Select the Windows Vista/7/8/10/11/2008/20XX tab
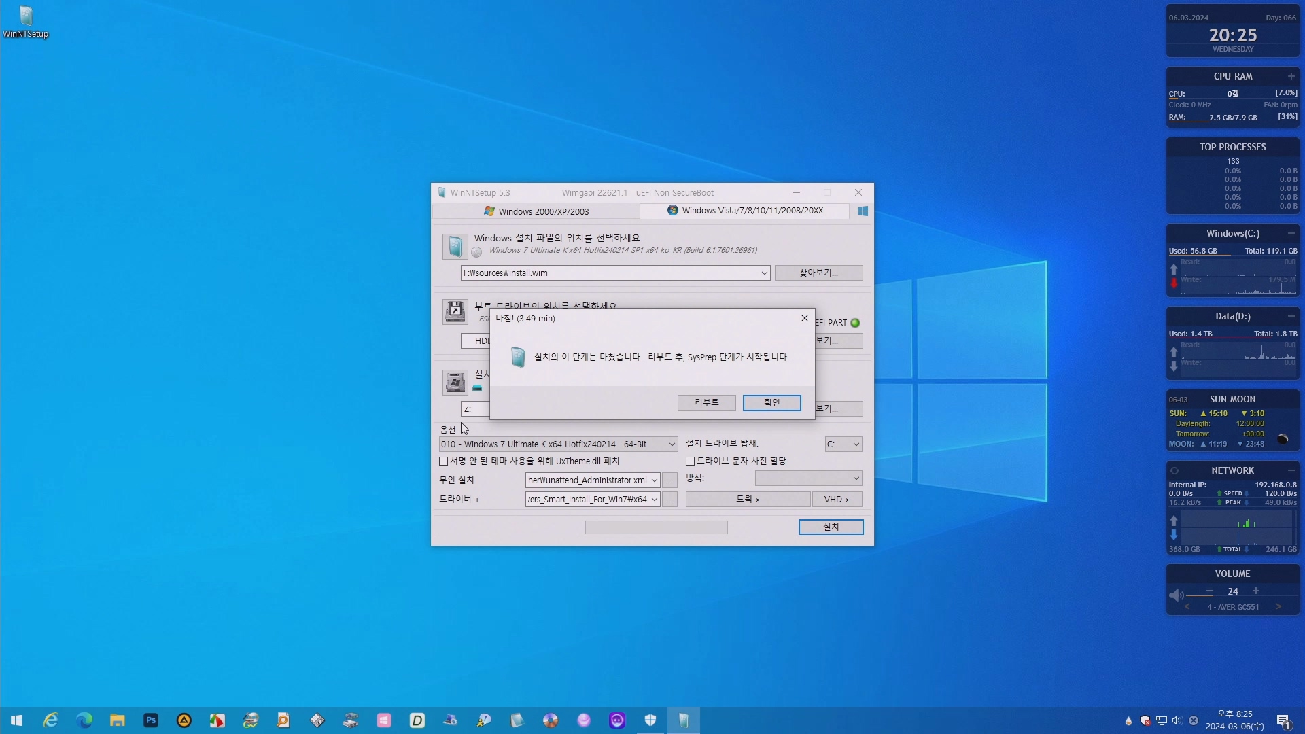Viewport: 1305px width, 734px height. click(x=745, y=211)
